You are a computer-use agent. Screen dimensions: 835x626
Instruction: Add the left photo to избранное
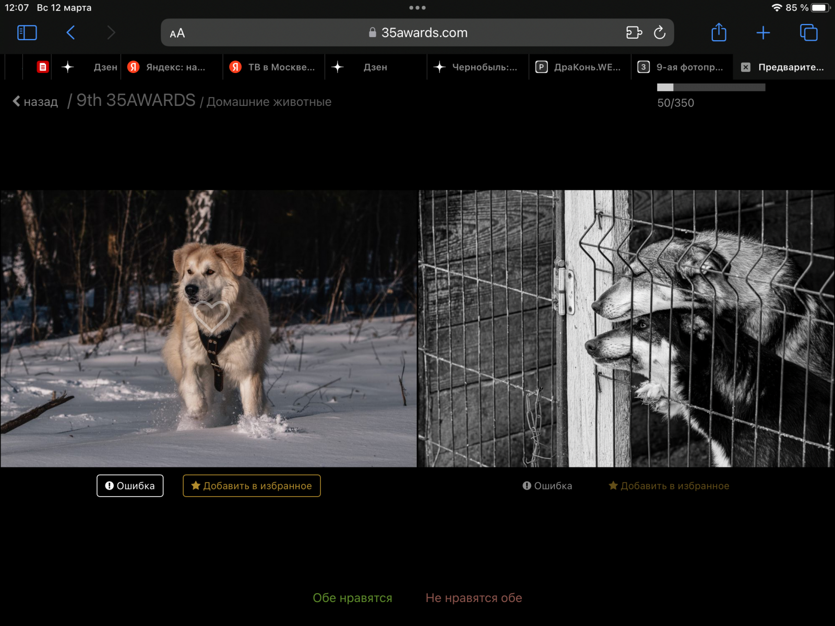click(x=252, y=486)
